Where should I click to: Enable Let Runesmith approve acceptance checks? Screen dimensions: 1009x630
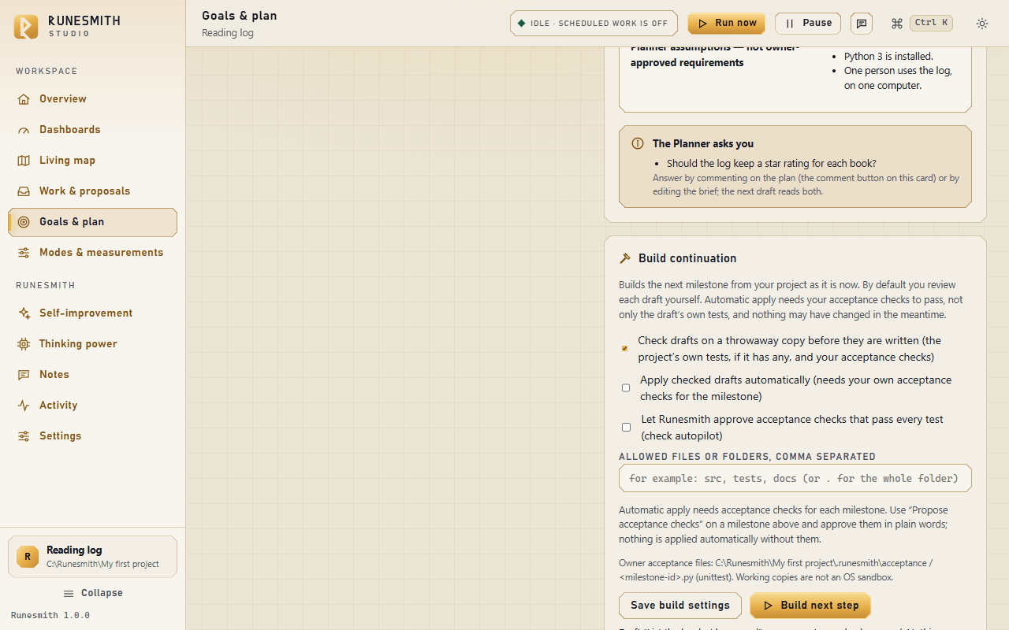coord(626,427)
